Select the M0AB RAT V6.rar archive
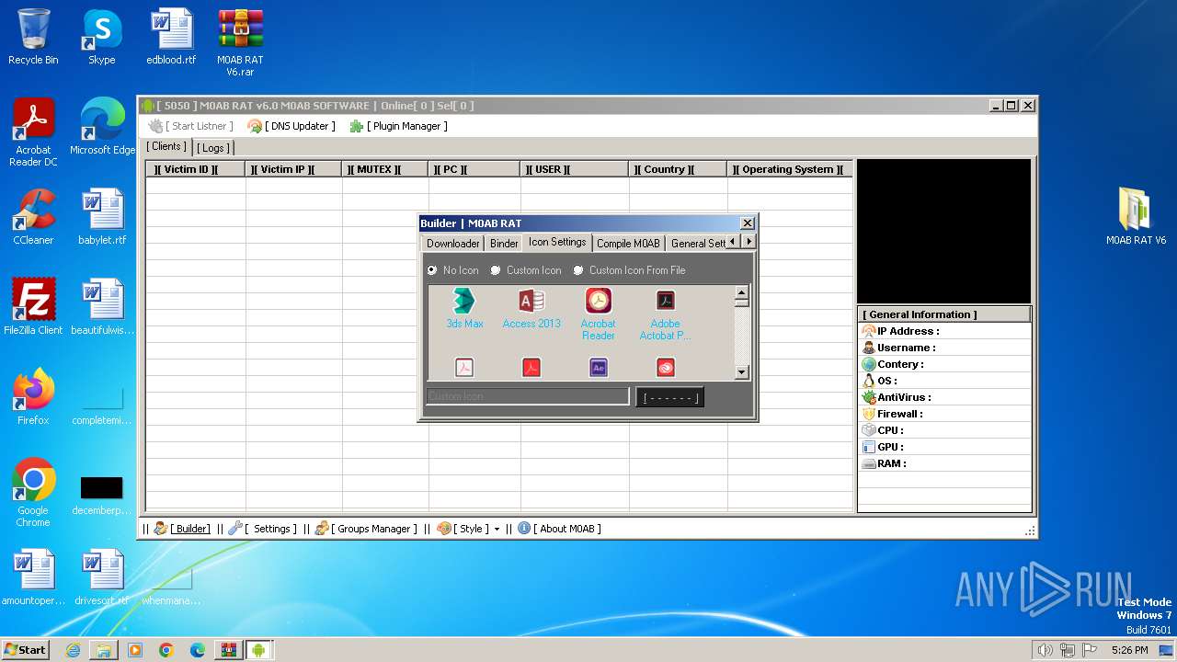 (240, 42)
